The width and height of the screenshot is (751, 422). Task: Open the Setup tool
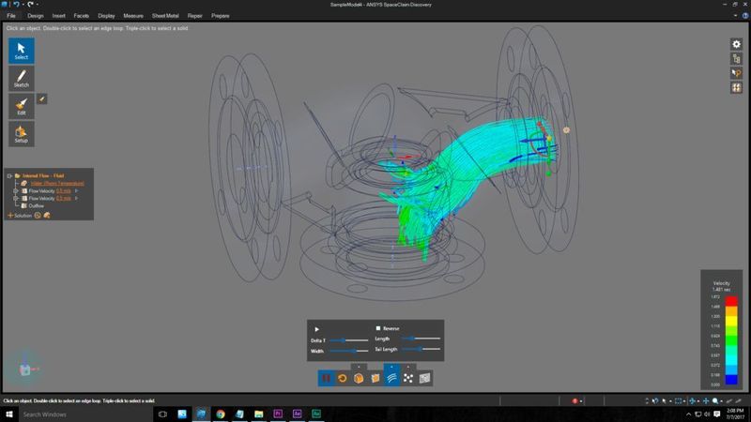tap(21, 134)
